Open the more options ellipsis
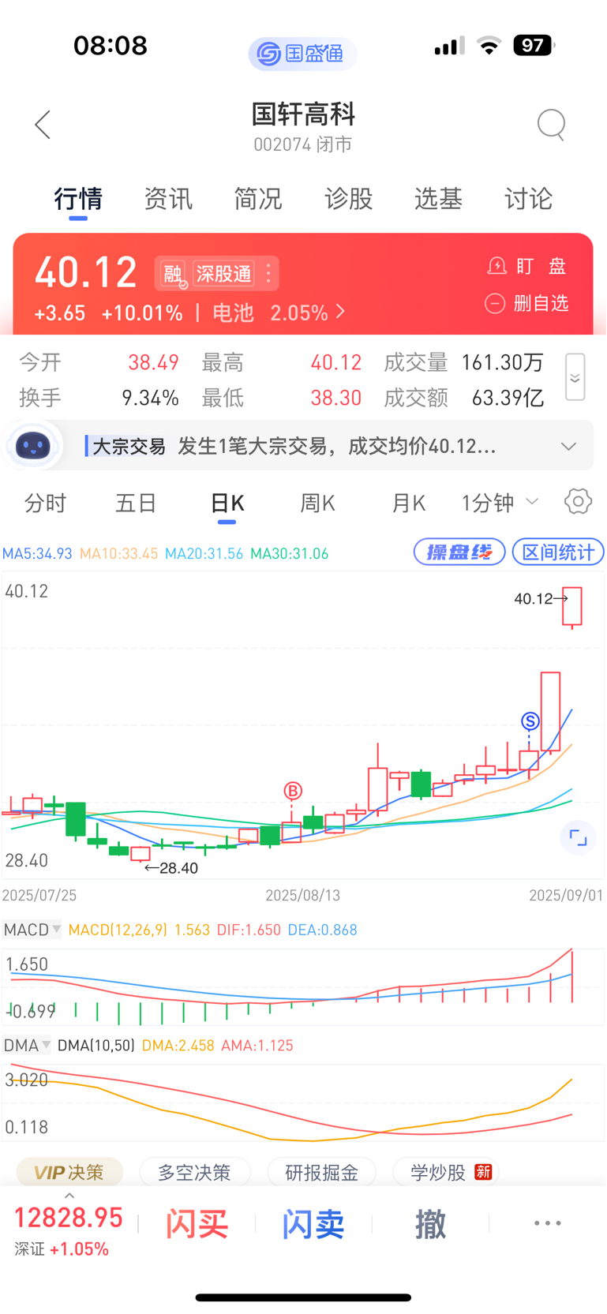Screen dimensions: 607x1314 point(547,1223)
